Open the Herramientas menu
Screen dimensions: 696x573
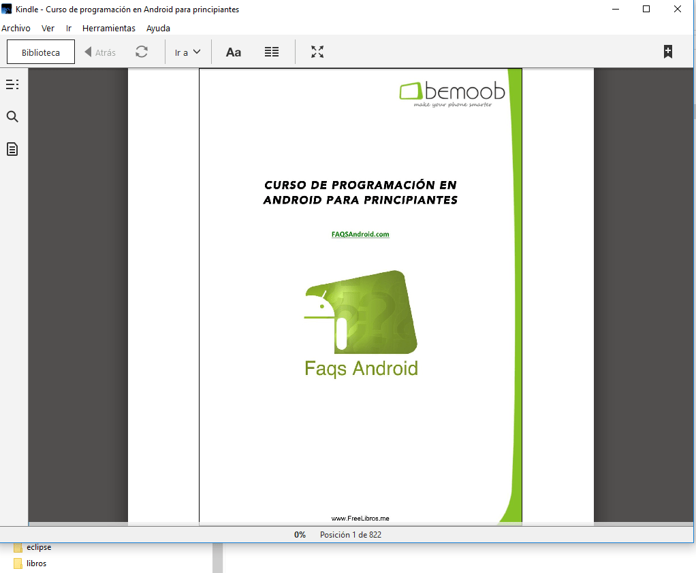(x=109, y=29)
